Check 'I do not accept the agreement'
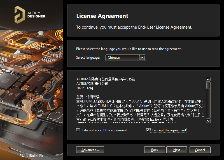 [x=78, y=130]
